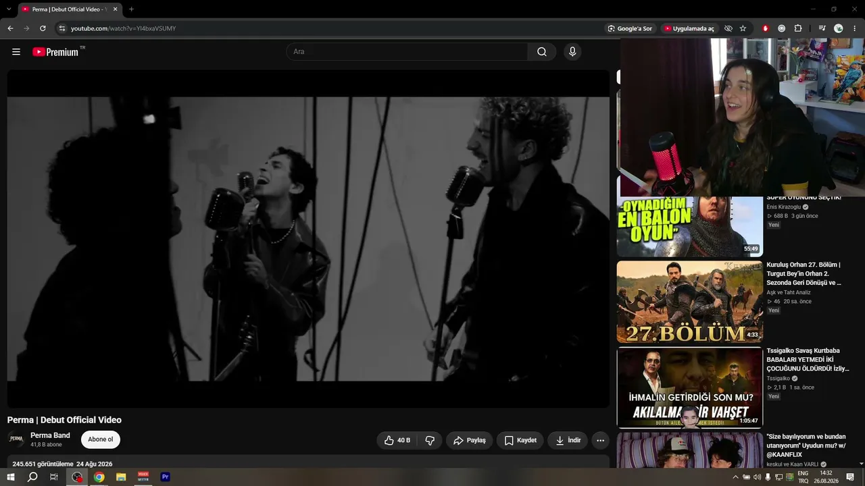This screenshot has width=865, height=486.
Task: Open Windows taskbar search
Action: coord(32,477)
